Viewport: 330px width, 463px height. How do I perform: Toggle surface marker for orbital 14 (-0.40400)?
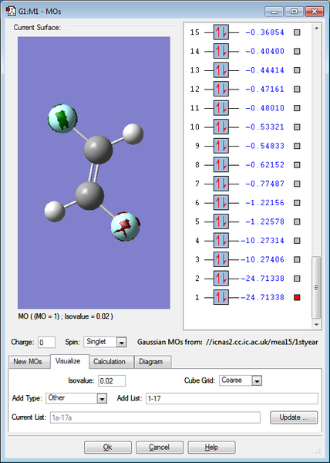pos(297,51)
